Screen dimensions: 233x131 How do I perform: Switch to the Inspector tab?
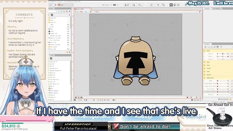tap(207, 9)
